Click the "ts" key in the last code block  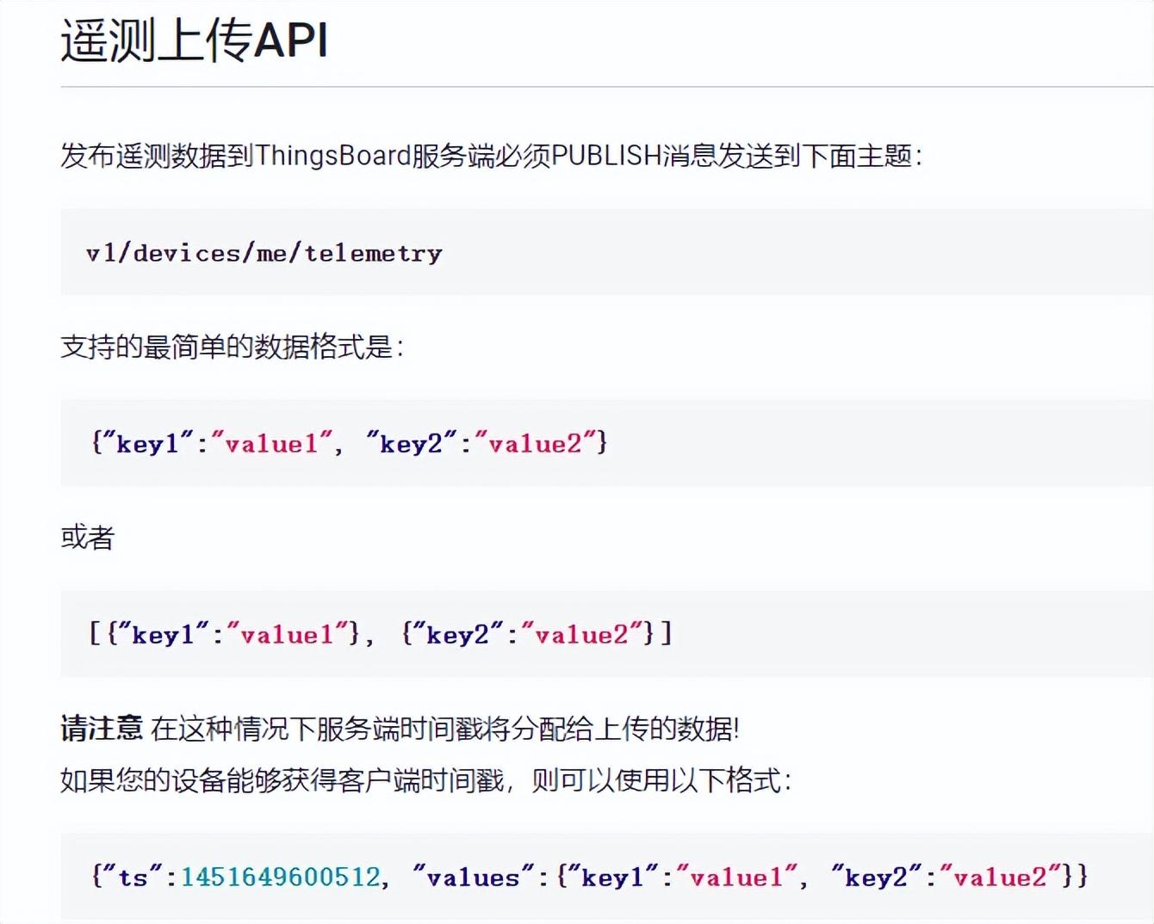tap(133, 877)
